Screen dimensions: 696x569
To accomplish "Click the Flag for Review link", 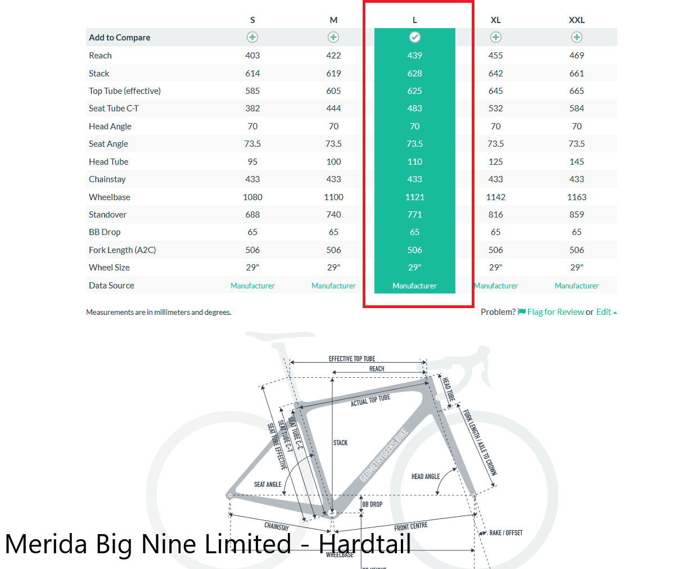I will click(555, 312).
